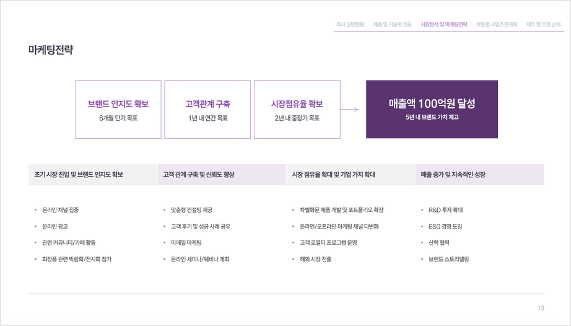Image resolution: width=571 pixels, height=326 pixels.
Task: Select the 고객관계 구축 box
Action: click(x=207, y=109)
